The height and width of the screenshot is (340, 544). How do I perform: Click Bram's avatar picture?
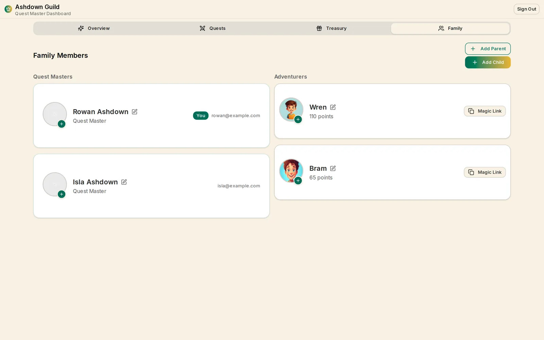pos(291,171)
